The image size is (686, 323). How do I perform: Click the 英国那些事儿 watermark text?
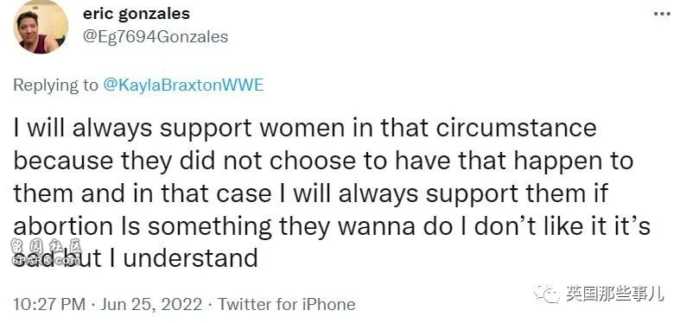pyautogui.click(x=614, y=294)
